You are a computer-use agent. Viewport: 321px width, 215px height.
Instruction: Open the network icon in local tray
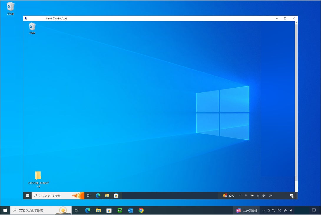click(274, 211)
